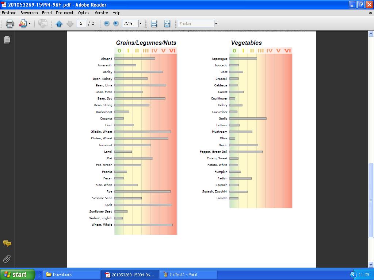The height and width of the screenshot is (280, 374).
Task: Open the Pages panel icon in sidebar
Action: (x=7, y=39)
